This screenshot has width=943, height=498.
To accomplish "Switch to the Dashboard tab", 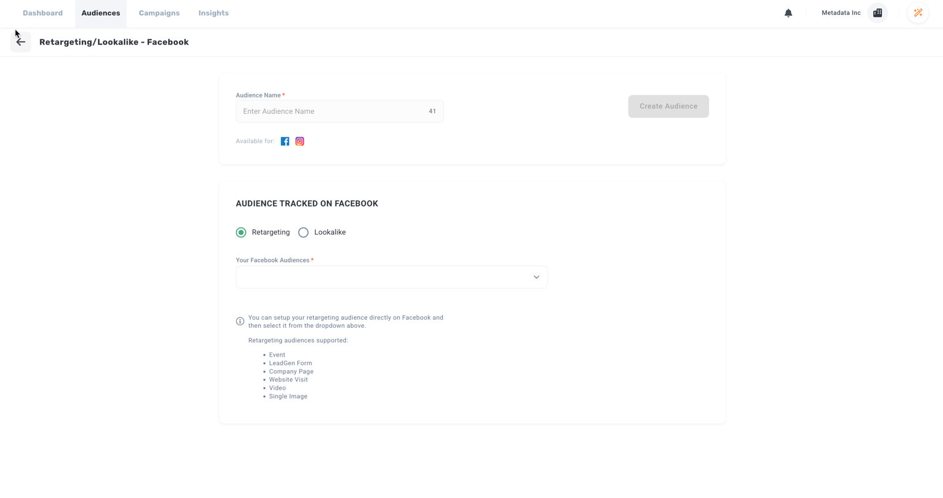I will click(x=43, y=13).
